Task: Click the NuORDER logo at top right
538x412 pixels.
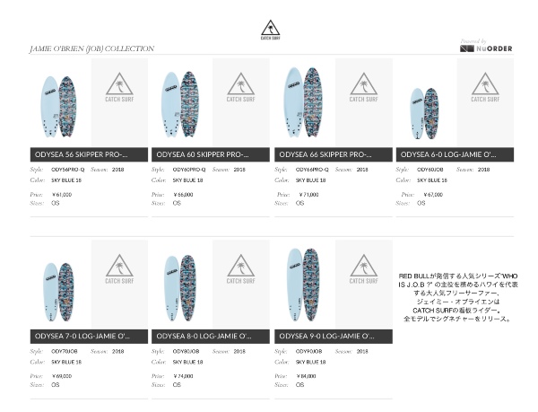Action: point(486,48)
